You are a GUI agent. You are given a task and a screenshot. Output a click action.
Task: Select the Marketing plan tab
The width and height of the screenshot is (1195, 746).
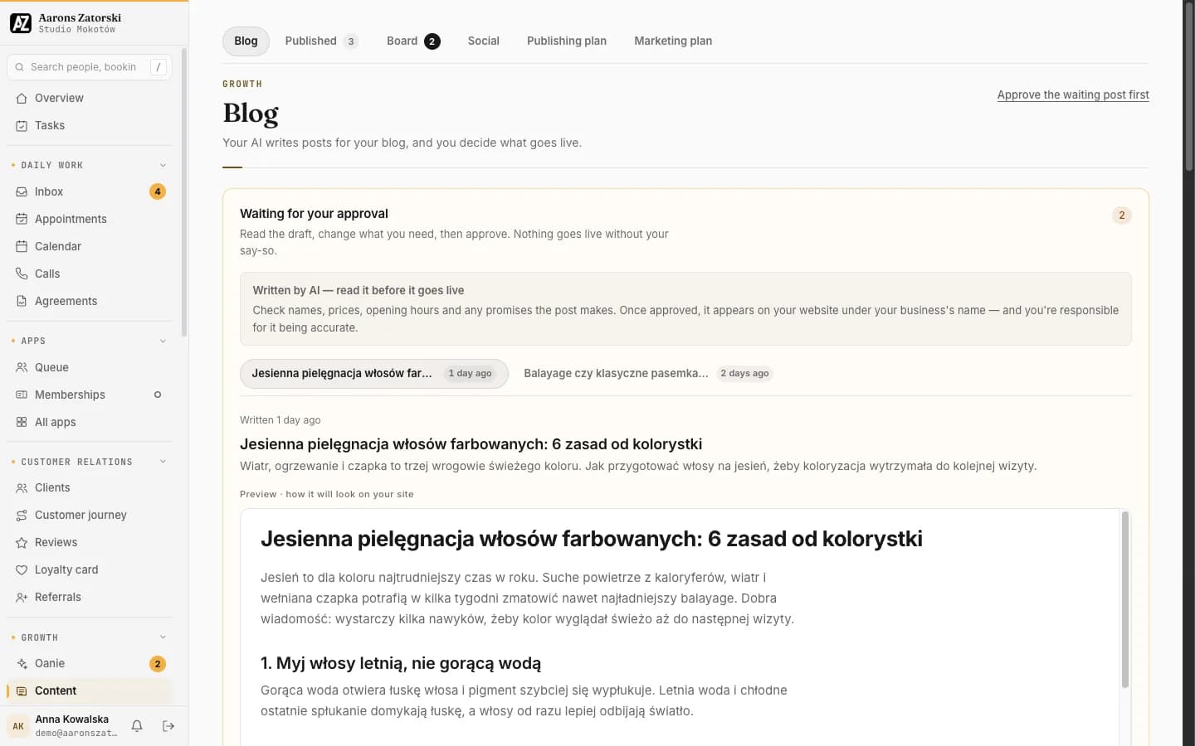[673, 41]
